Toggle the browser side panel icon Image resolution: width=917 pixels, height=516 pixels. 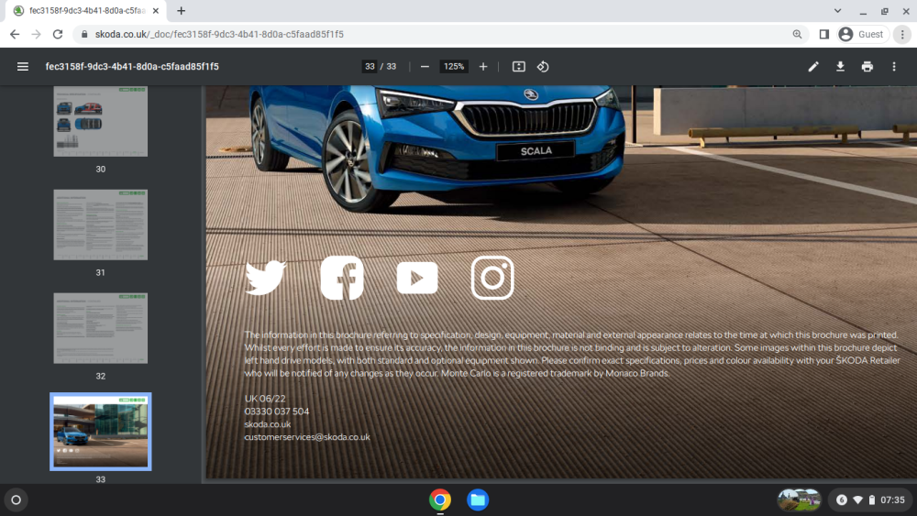point(824,35)
